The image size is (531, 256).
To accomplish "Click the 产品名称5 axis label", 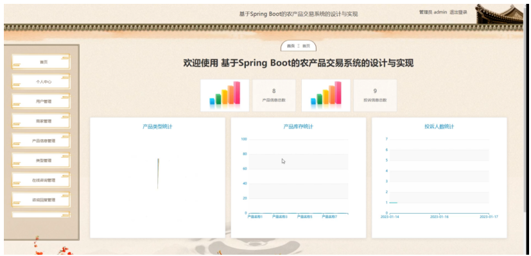I will click(304, 216).
